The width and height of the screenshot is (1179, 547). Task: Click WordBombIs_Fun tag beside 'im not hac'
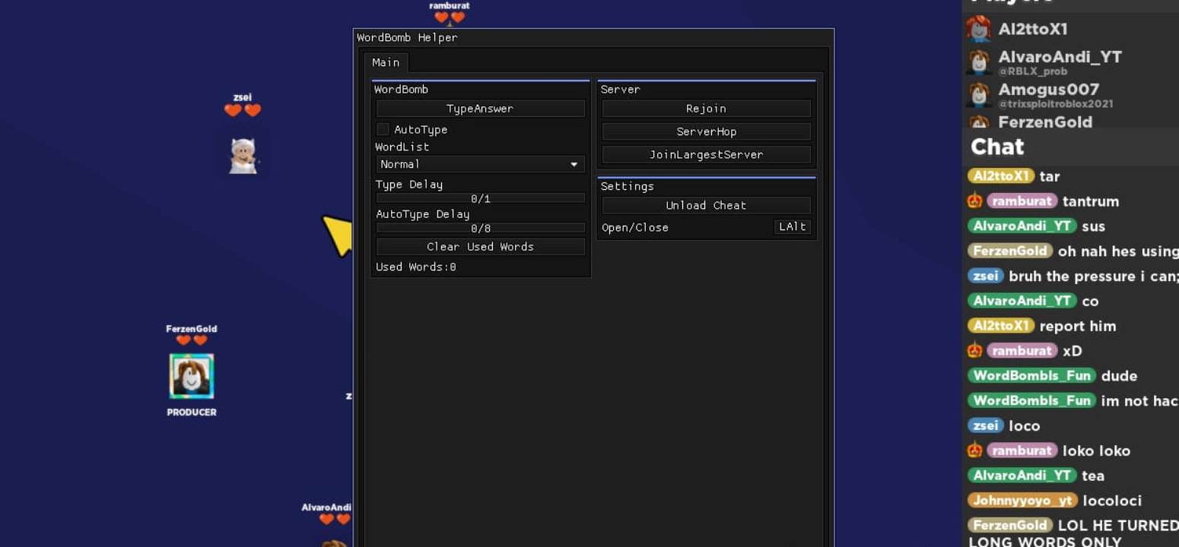pyautogui.click(x=1031, y=400)
